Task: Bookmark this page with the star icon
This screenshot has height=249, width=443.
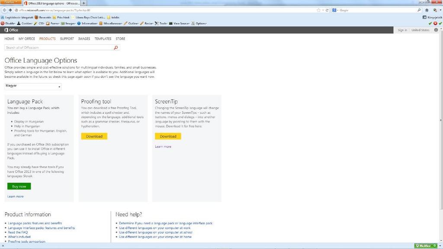Action: (x=319, y=10)
